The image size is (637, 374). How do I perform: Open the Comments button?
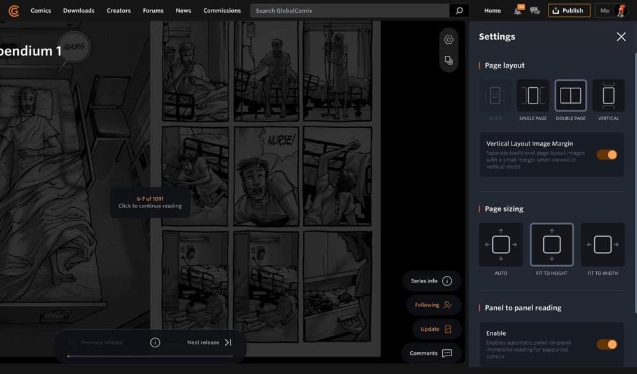point(431,353)
